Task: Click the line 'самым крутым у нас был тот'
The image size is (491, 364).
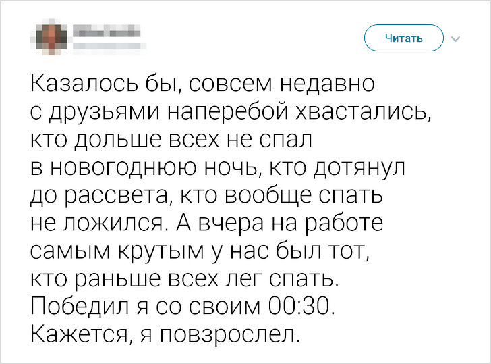Action: [x=201, y=251]
